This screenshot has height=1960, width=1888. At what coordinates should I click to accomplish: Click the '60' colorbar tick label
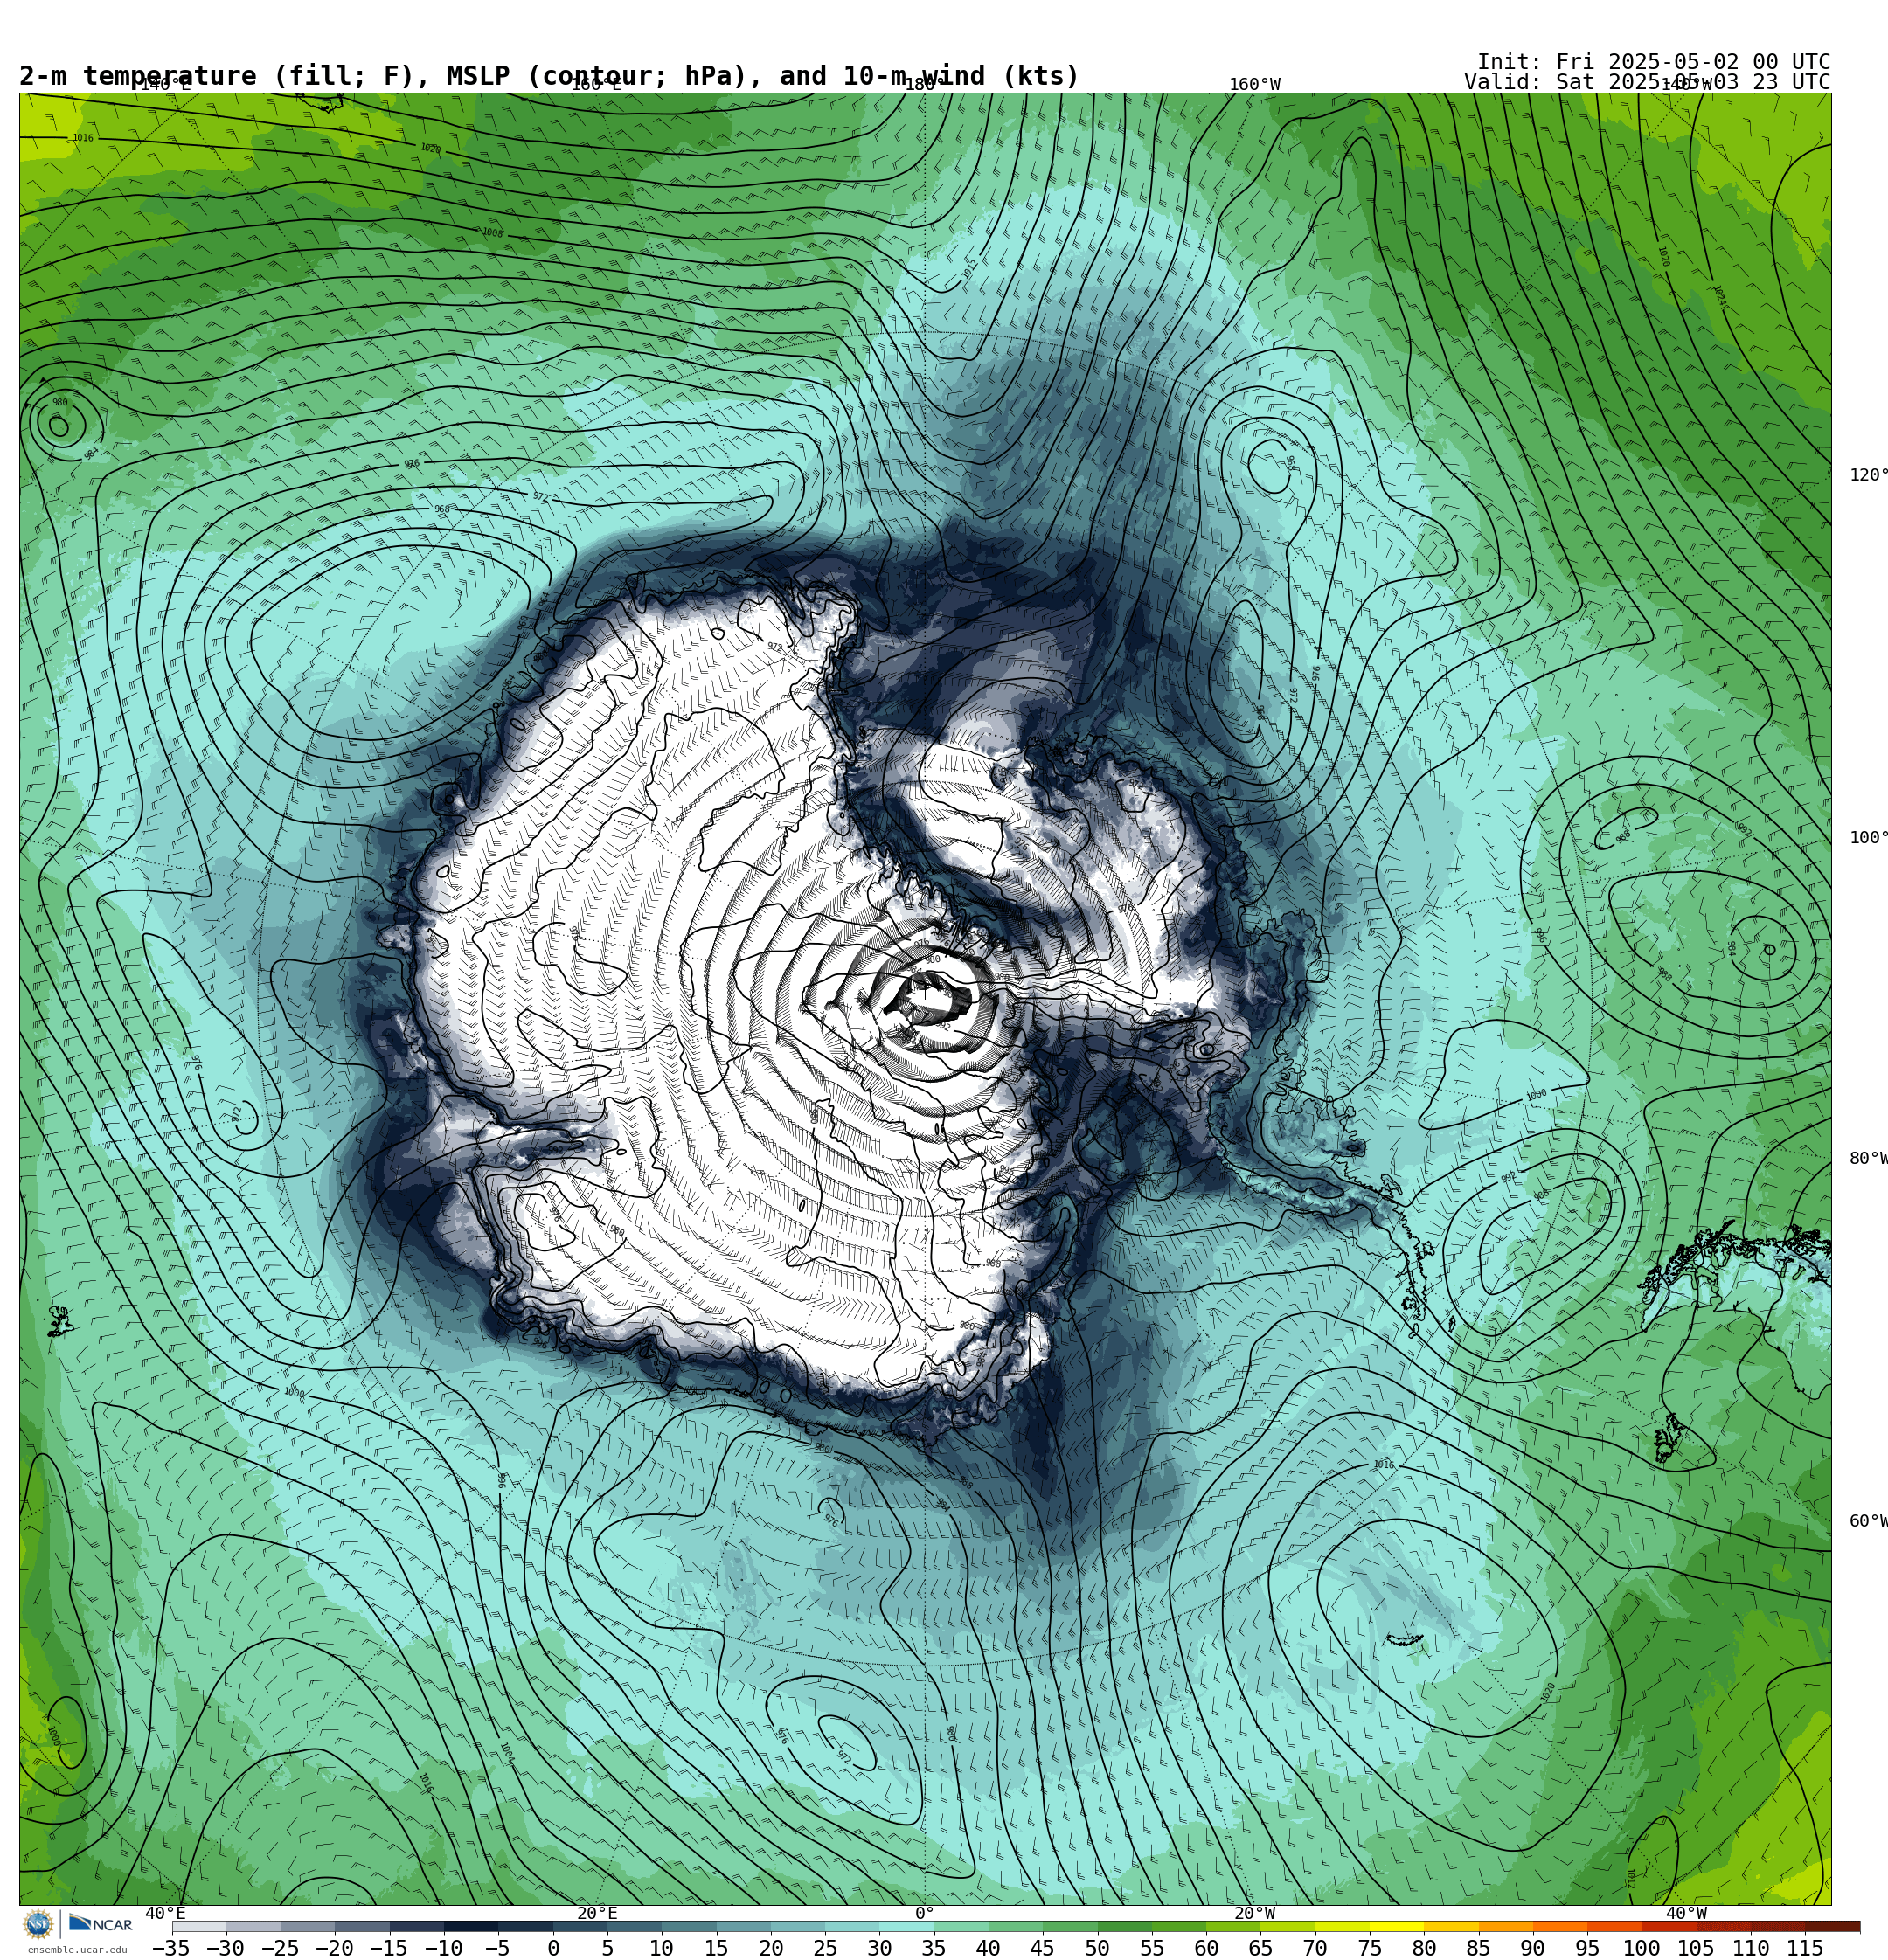tap(1205, 1948)
